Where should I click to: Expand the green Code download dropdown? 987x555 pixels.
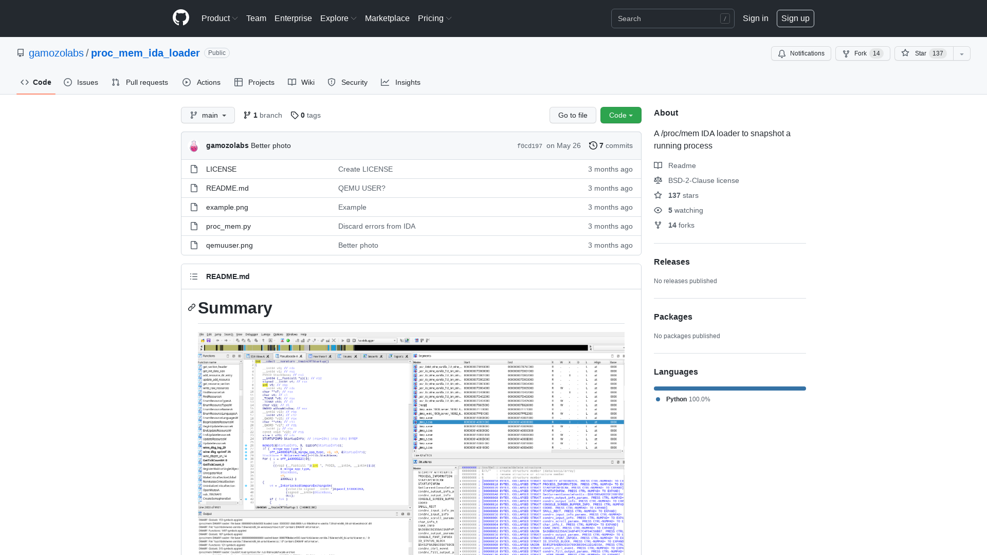[x=620, y=115]
